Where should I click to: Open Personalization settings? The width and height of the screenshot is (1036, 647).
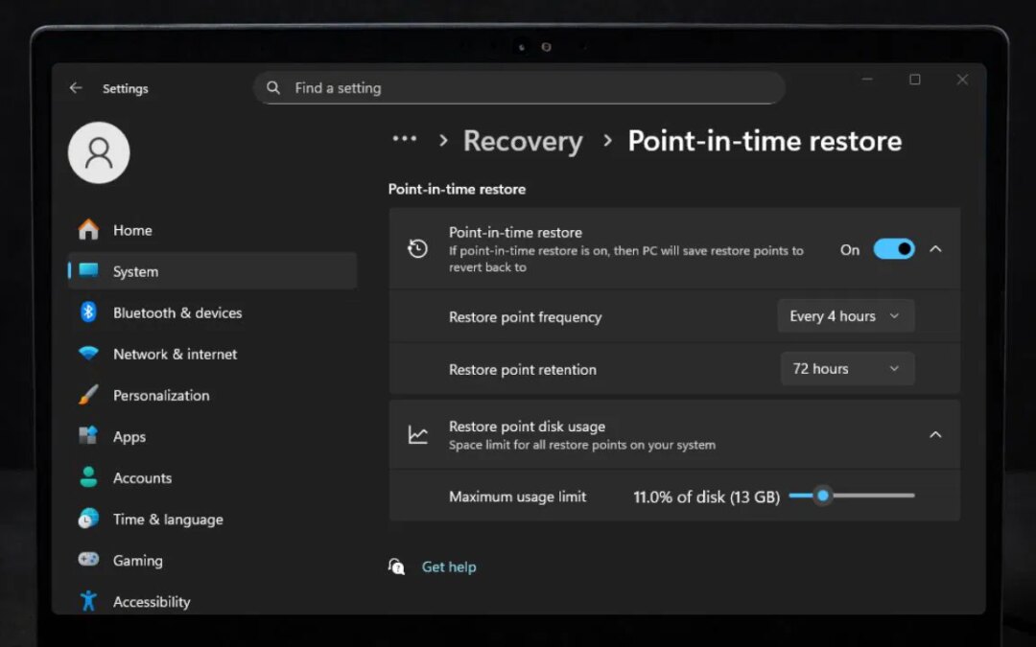coord(161,395)
